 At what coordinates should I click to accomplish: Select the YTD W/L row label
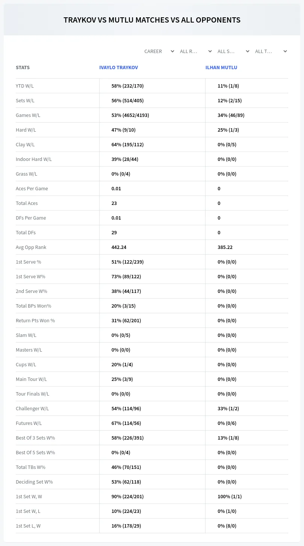click(25, 86)
